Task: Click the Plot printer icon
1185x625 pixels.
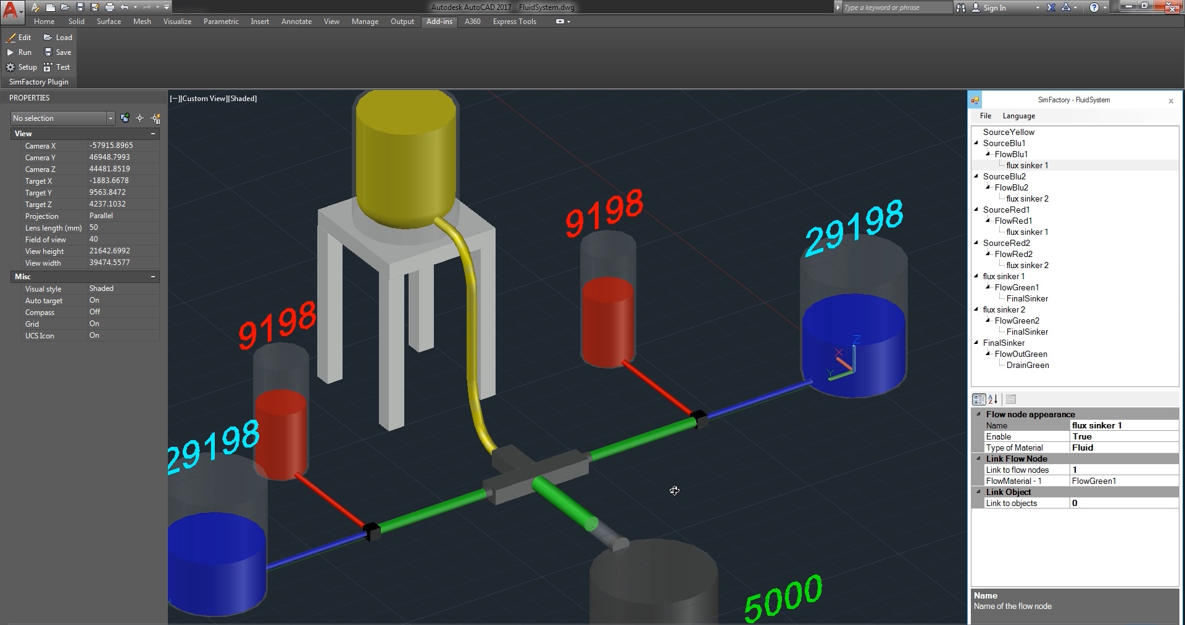Action: click(110, 7)
